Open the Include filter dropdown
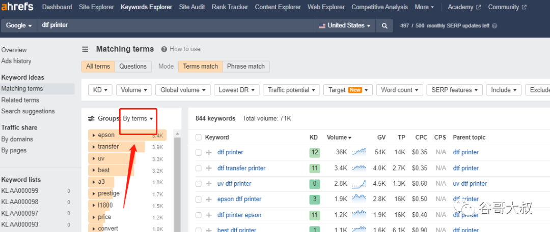Viewport: 550px width, 232px height. [504, 90]
